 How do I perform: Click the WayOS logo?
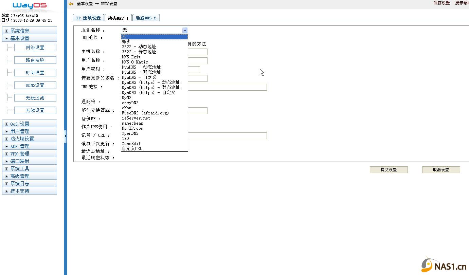[x=30, y=5]
